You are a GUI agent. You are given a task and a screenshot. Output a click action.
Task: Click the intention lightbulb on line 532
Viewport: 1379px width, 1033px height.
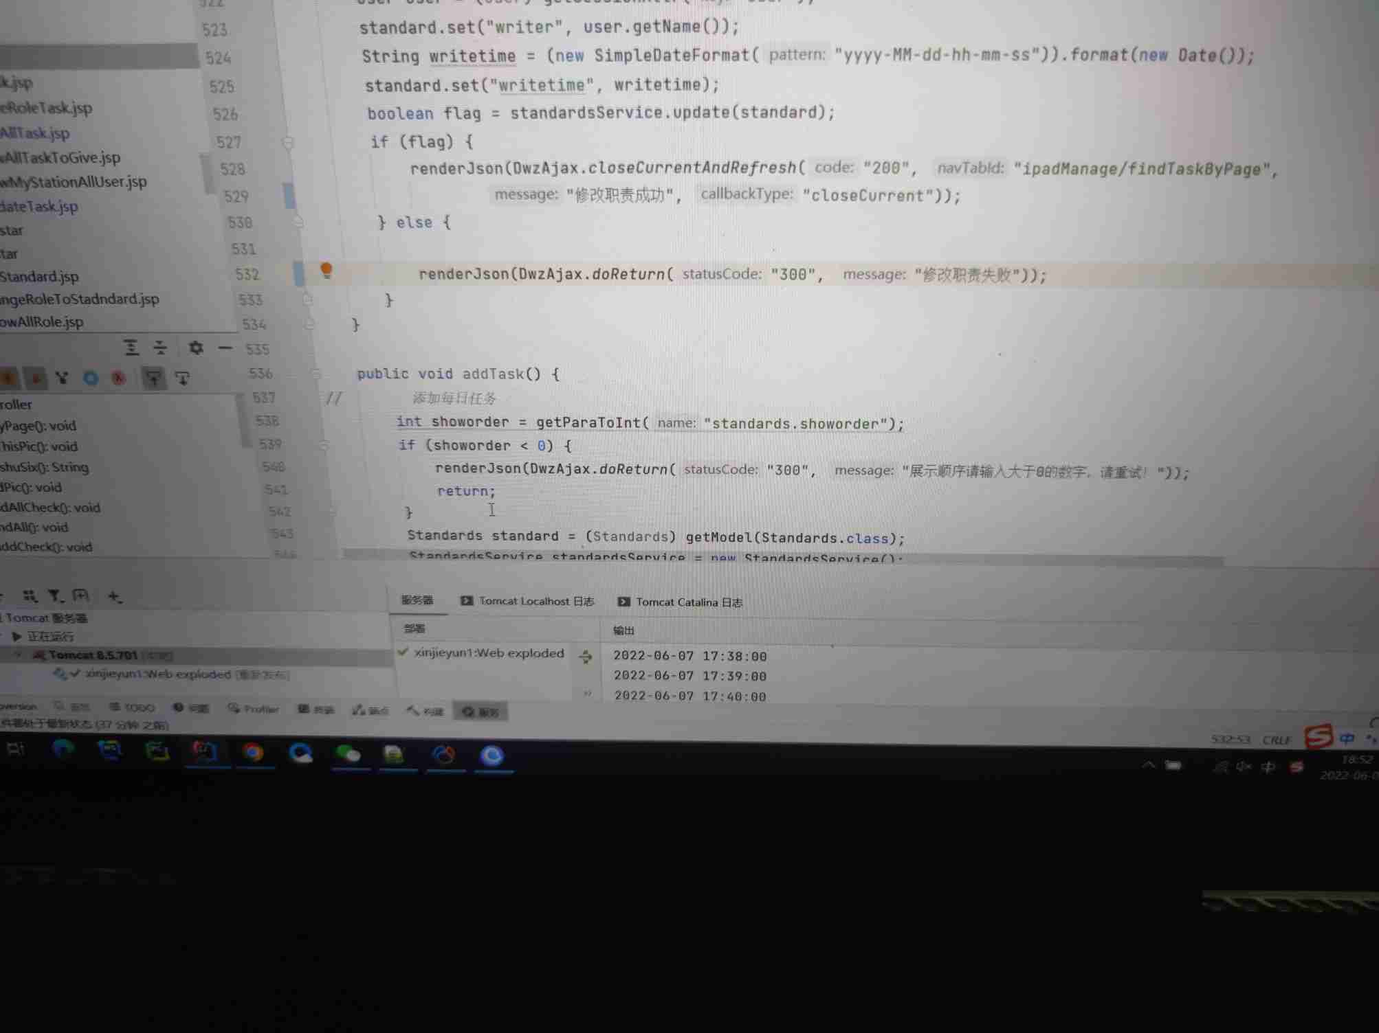(x=327, y=270)
